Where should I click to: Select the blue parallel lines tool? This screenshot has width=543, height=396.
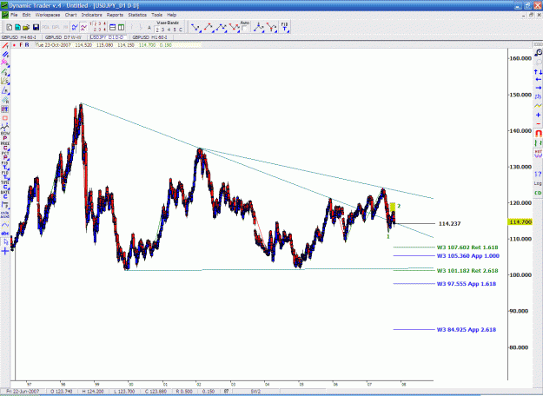point(5,55)
